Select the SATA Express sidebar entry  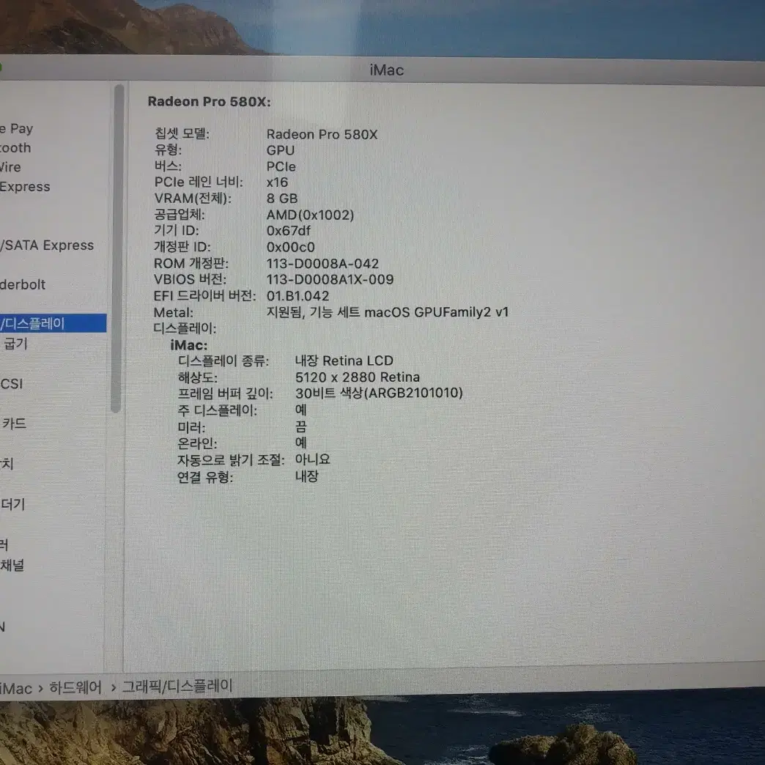[x=47, y=245]
